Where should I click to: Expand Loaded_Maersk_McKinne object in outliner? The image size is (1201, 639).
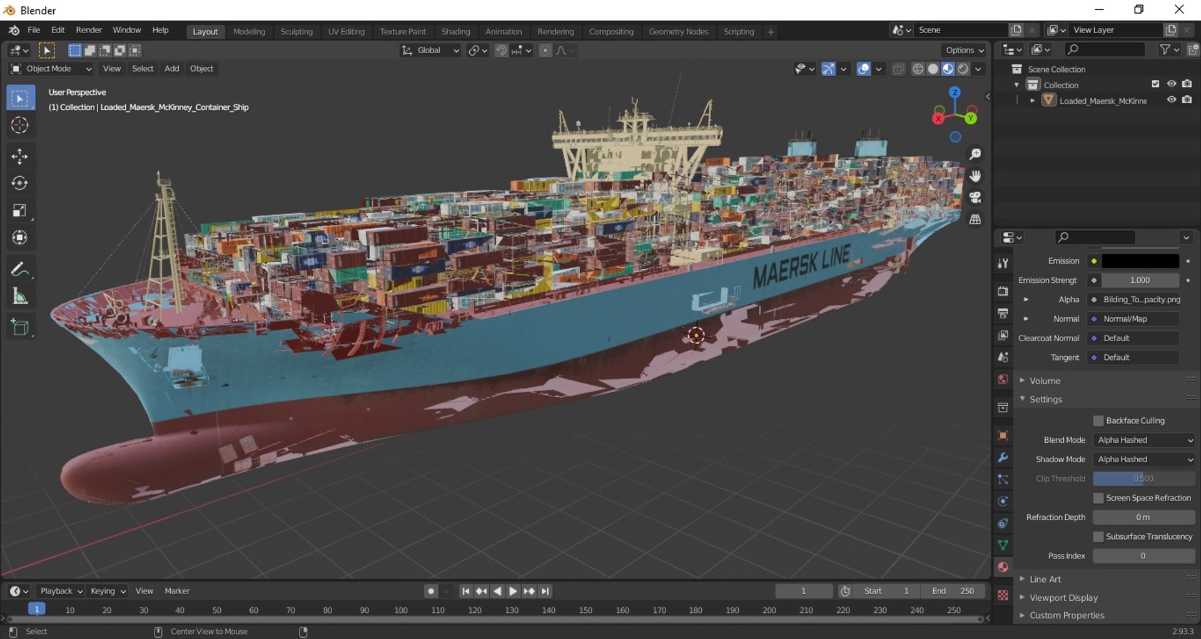1032,101
